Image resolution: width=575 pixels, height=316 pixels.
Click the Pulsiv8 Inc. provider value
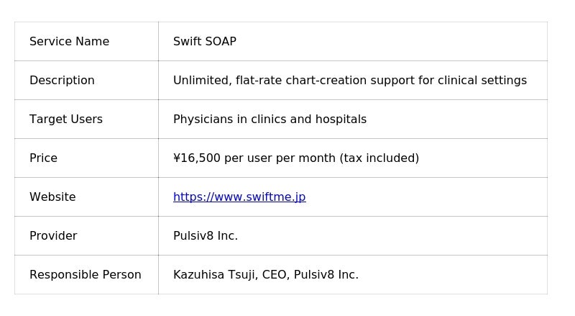click(206, 236)
